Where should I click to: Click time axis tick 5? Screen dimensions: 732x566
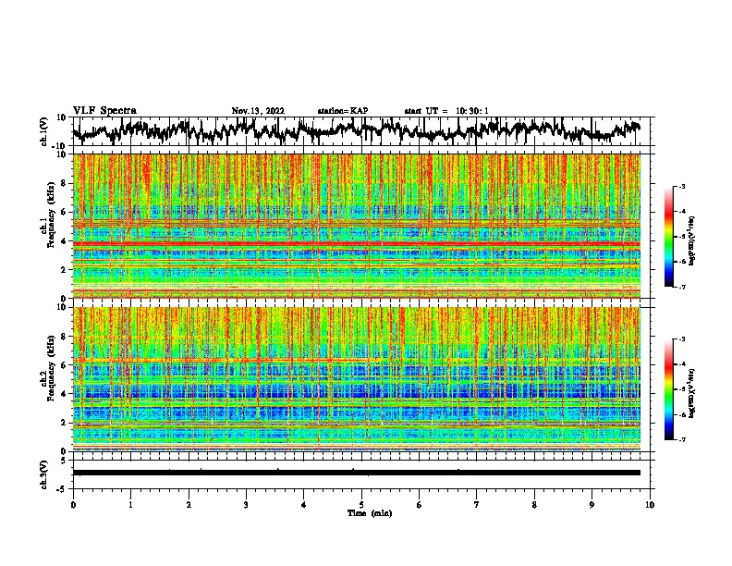coord(361,505)
